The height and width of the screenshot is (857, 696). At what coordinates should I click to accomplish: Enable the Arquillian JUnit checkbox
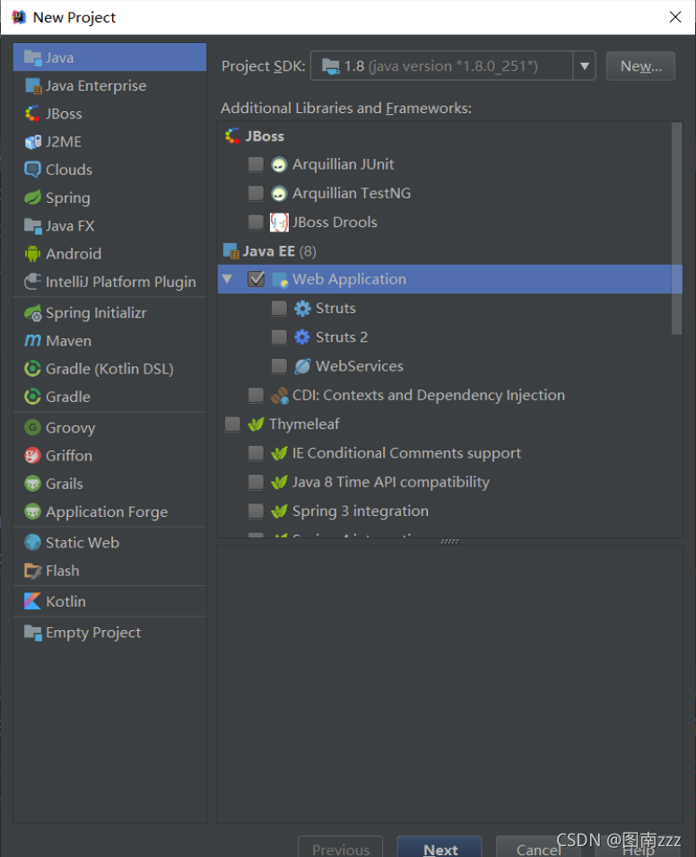(256, 164)
